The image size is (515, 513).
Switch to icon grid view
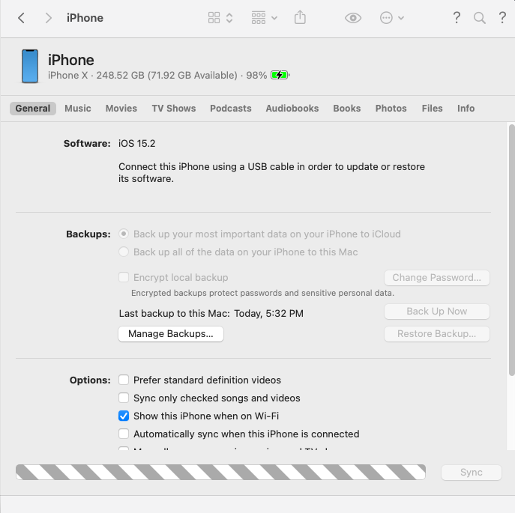click(x=214, y=18)
